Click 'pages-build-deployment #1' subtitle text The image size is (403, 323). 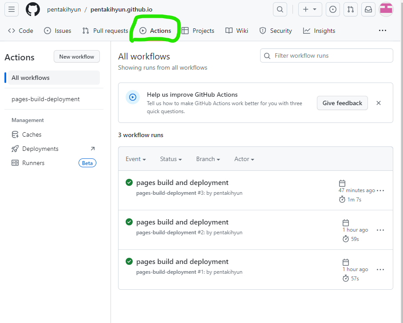click(170, 272)
